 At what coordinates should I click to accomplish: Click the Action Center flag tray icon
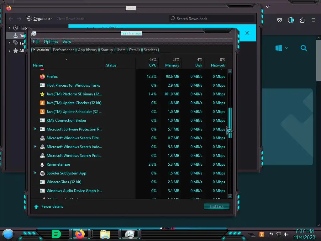point(271,234)
